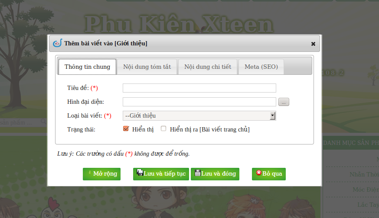Focus the Tiêu đề input field
This screenshot has width=379, height=218.
click(x=199, y=88)
